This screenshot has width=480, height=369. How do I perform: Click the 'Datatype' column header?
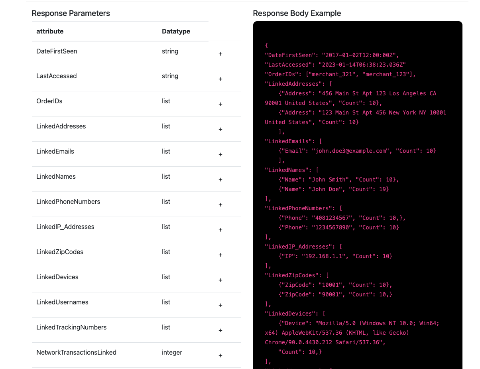176,31
